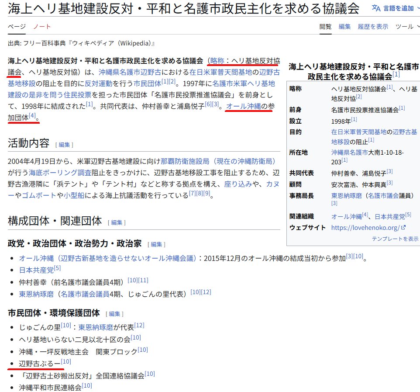Select 「辺野古土砂搬出反対」全国連絡協議会 text
Viewport: 420px width, 392px height.
82,376
